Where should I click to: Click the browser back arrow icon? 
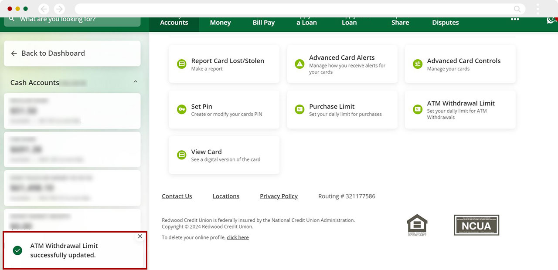click(44, 9)
